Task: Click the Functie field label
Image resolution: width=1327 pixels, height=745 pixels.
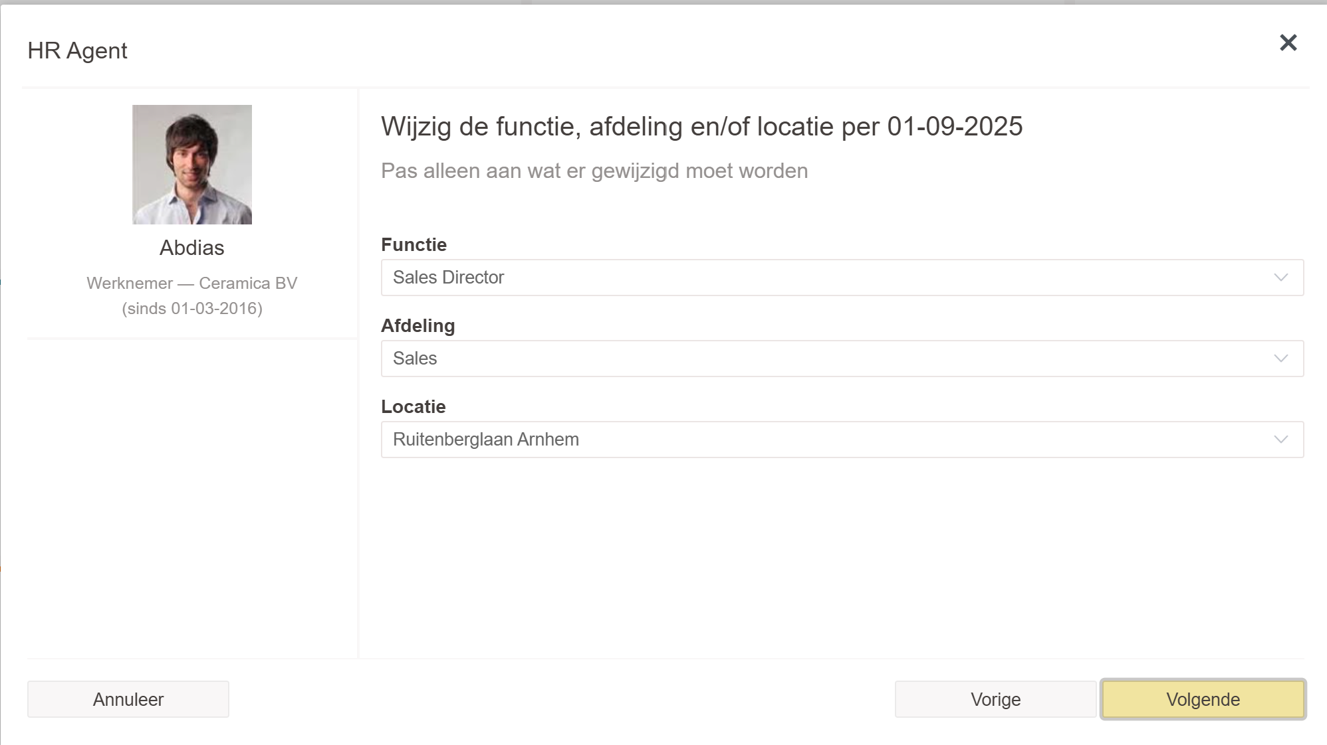Action: [x=414, y=244]
